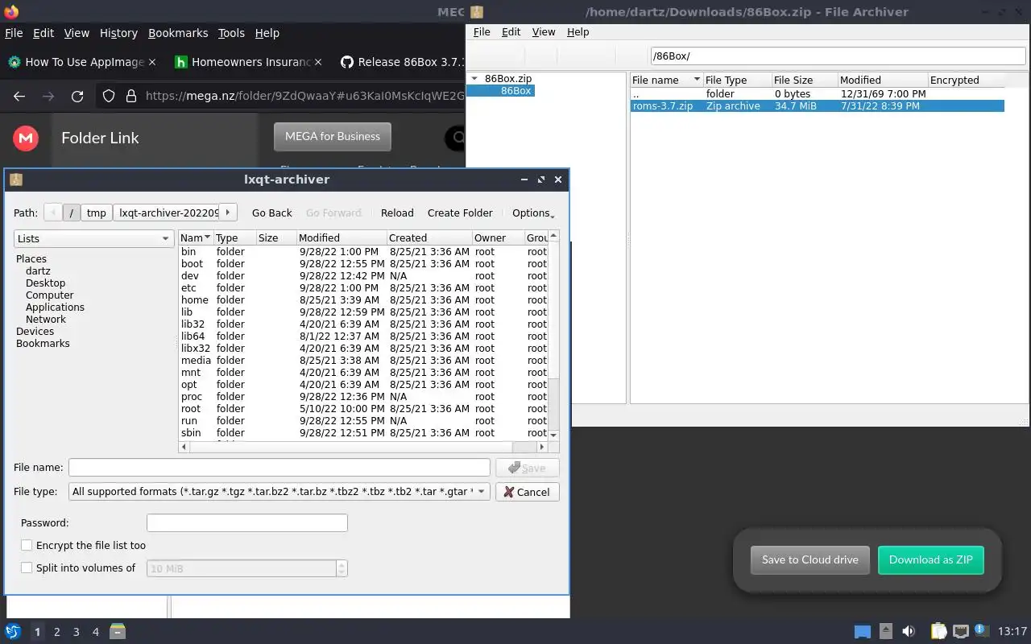Screen dimensions: 1031x644
Task: Select the 86Box tree item
Action: [515, 91]
